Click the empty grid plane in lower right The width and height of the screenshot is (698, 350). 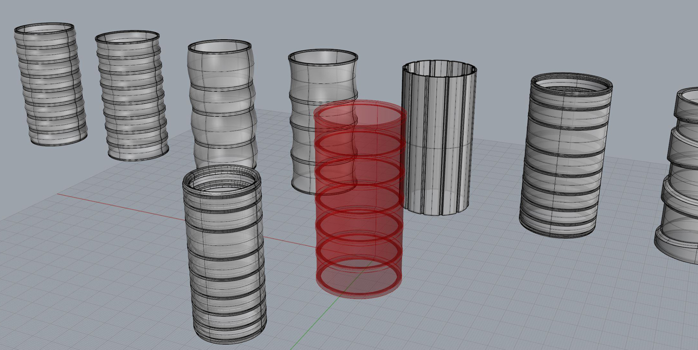[x=539, y=298]
